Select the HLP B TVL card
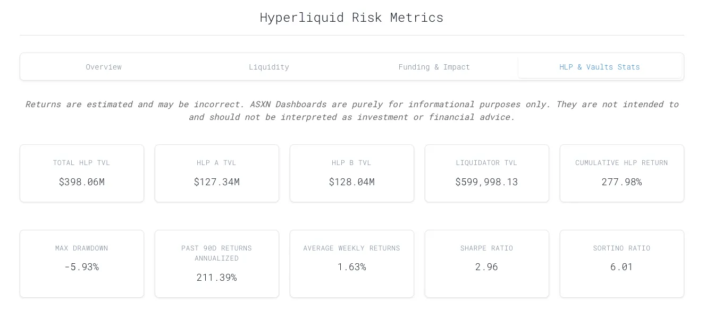 pos(352,173)
